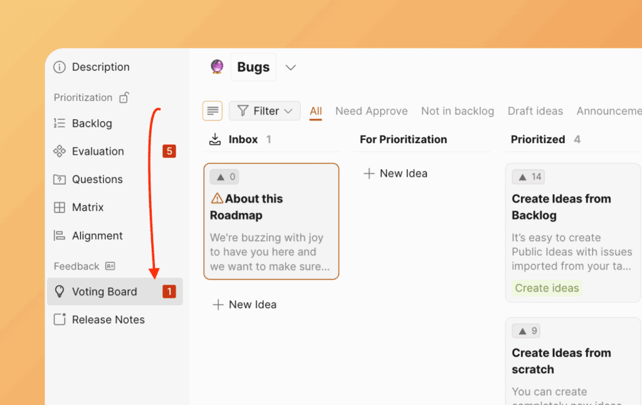
Task: Open the Matrix view
Action: click(x=87, y=208)
